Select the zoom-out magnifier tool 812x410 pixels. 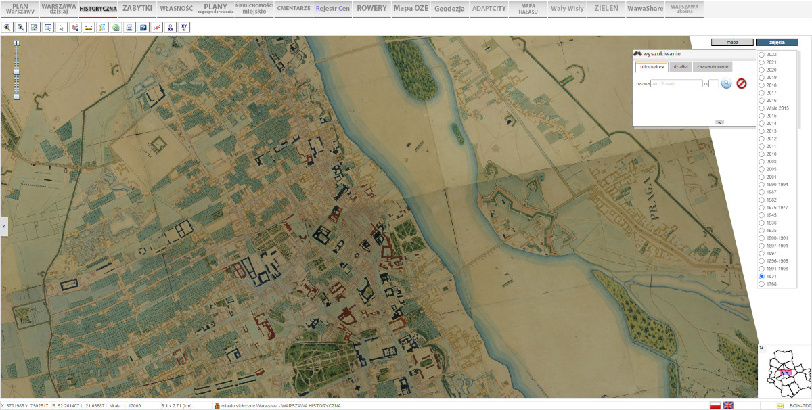click(21, 28)
